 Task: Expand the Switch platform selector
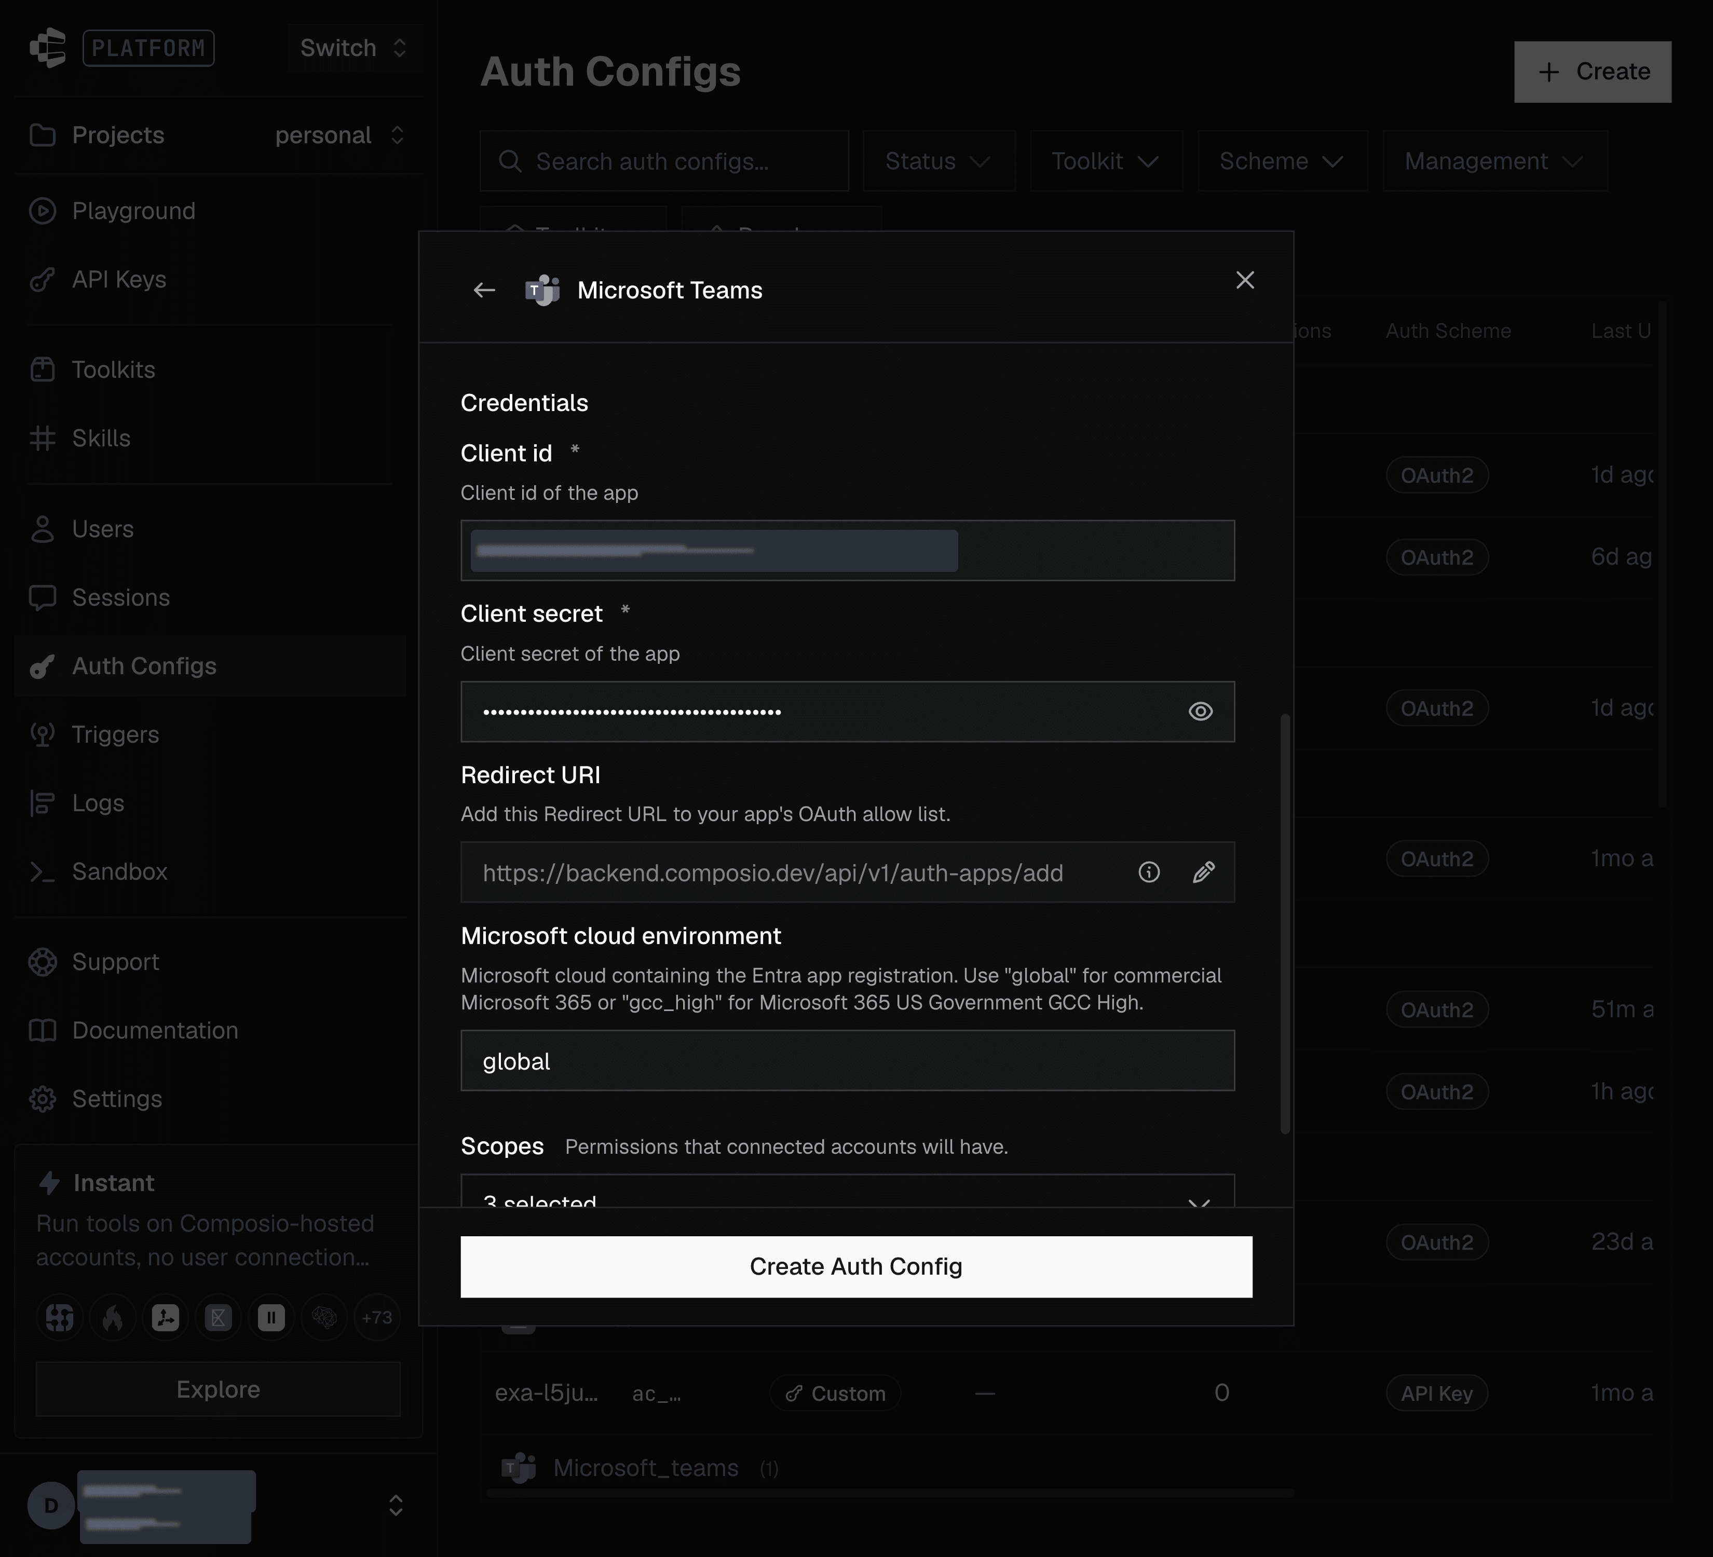click(x=355, y=48)
